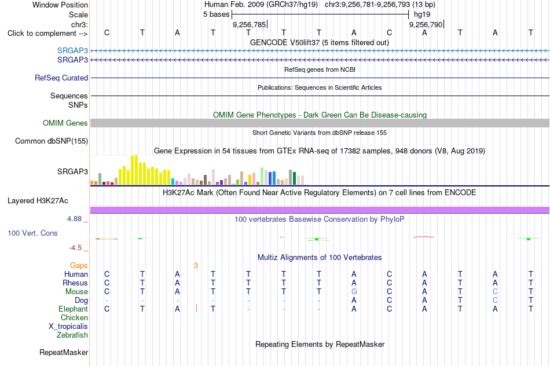Select the Chicken species label
Image resolution: width=550 pixels, height=366 pixels.
click(x=74, y=317)
